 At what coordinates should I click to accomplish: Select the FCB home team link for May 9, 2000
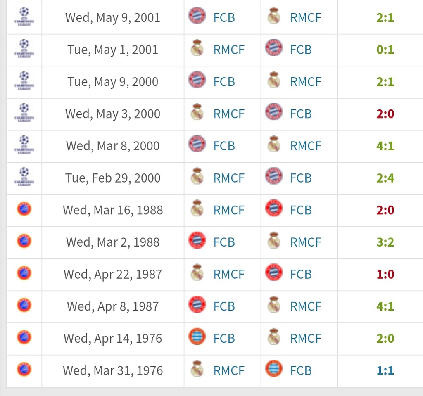click(x=224, y=82)
